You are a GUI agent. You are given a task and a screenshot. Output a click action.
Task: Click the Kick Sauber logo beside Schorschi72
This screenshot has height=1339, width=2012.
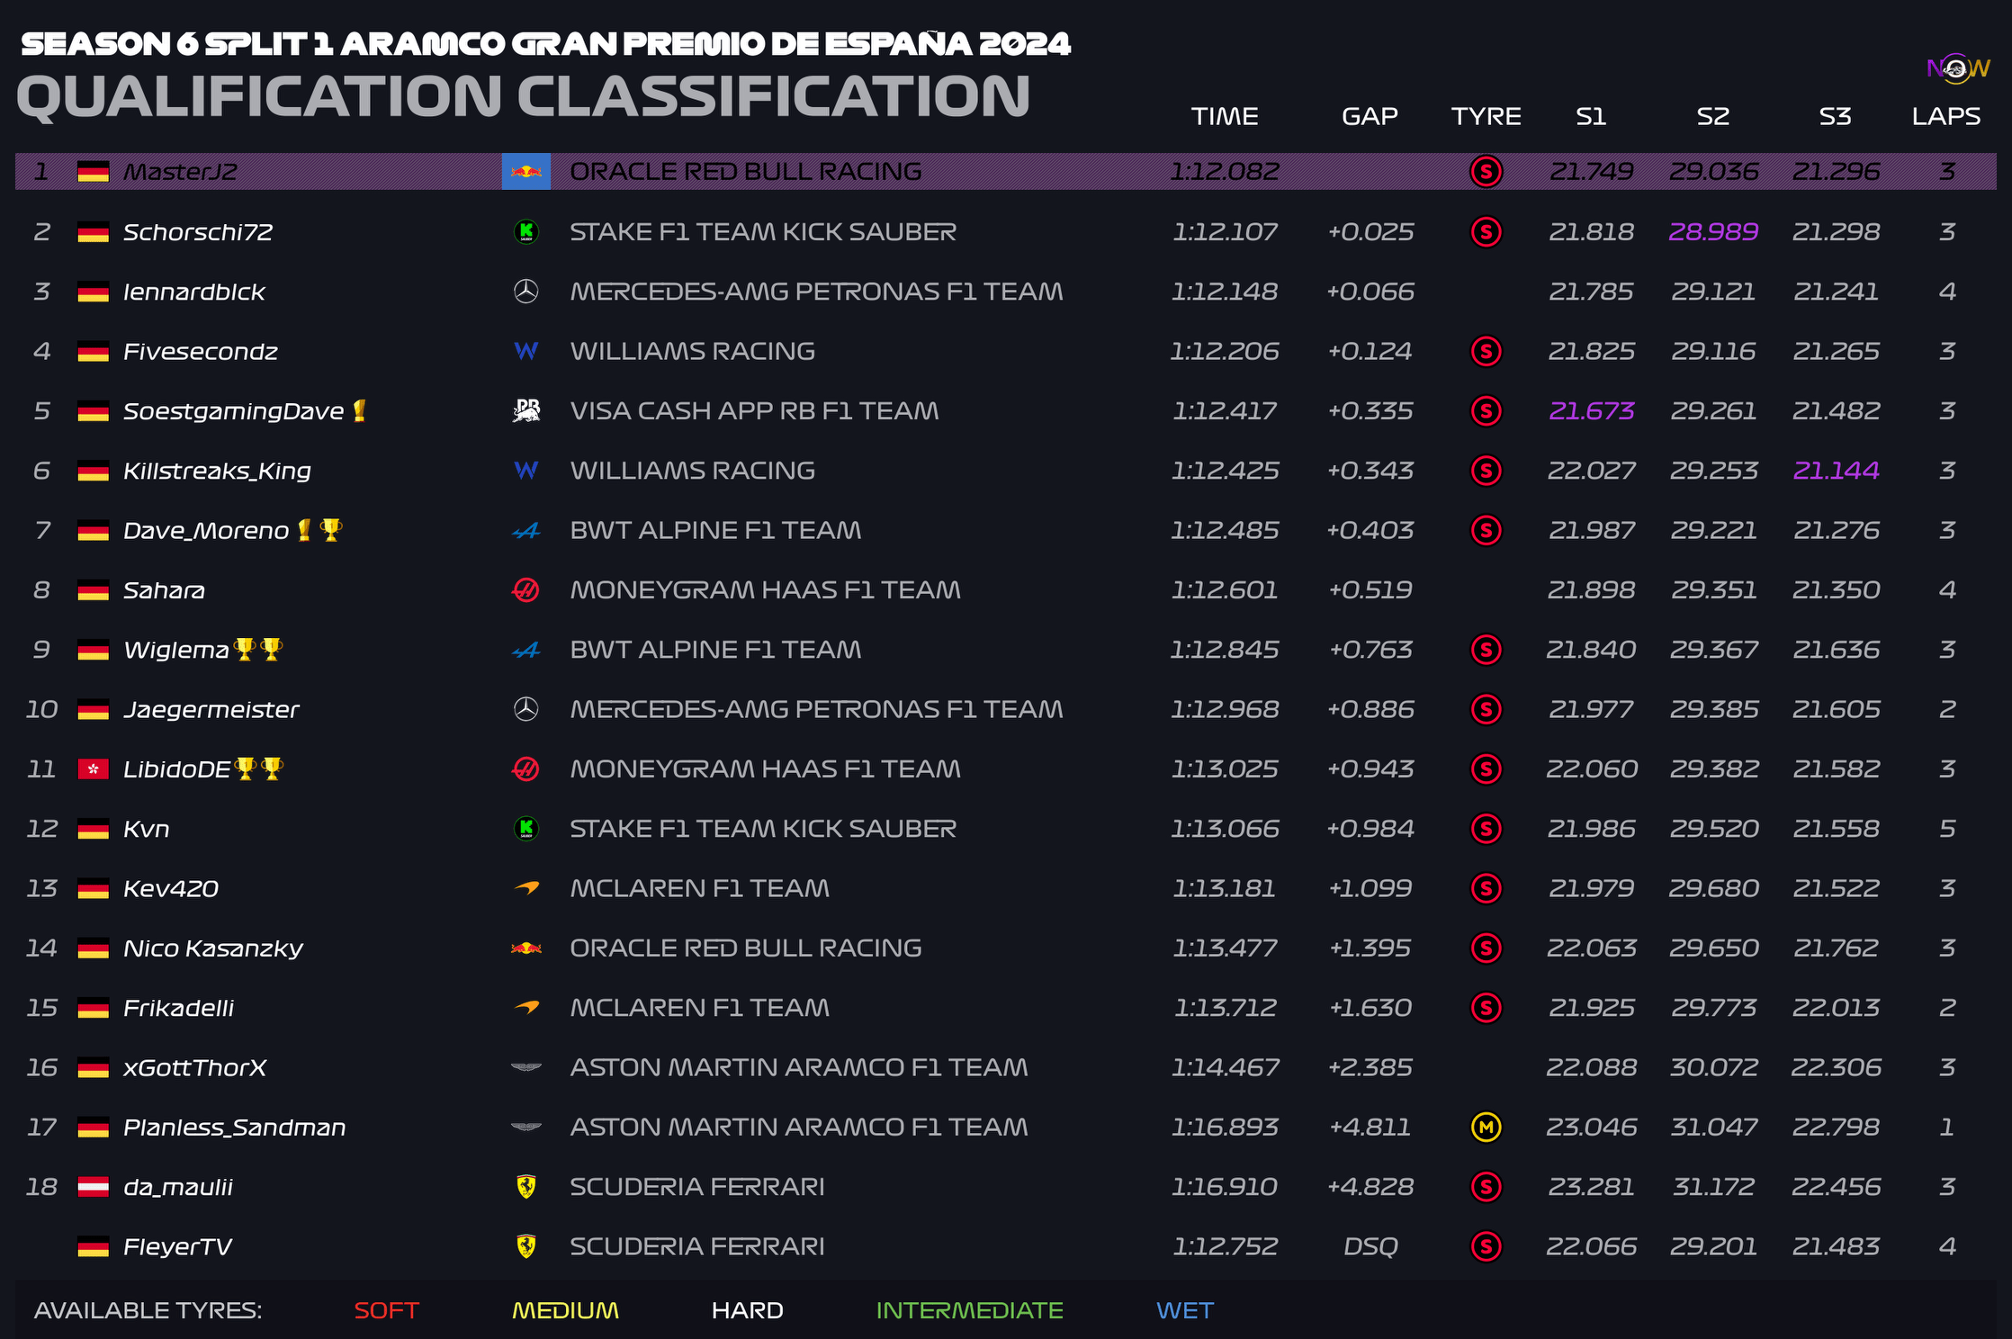(x=526, y=231)
